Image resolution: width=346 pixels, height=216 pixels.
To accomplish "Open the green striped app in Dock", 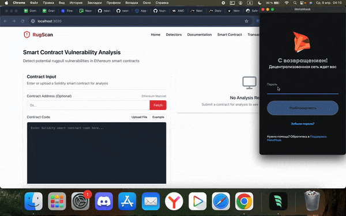I will pyautogui.click(x=279, y=201).
